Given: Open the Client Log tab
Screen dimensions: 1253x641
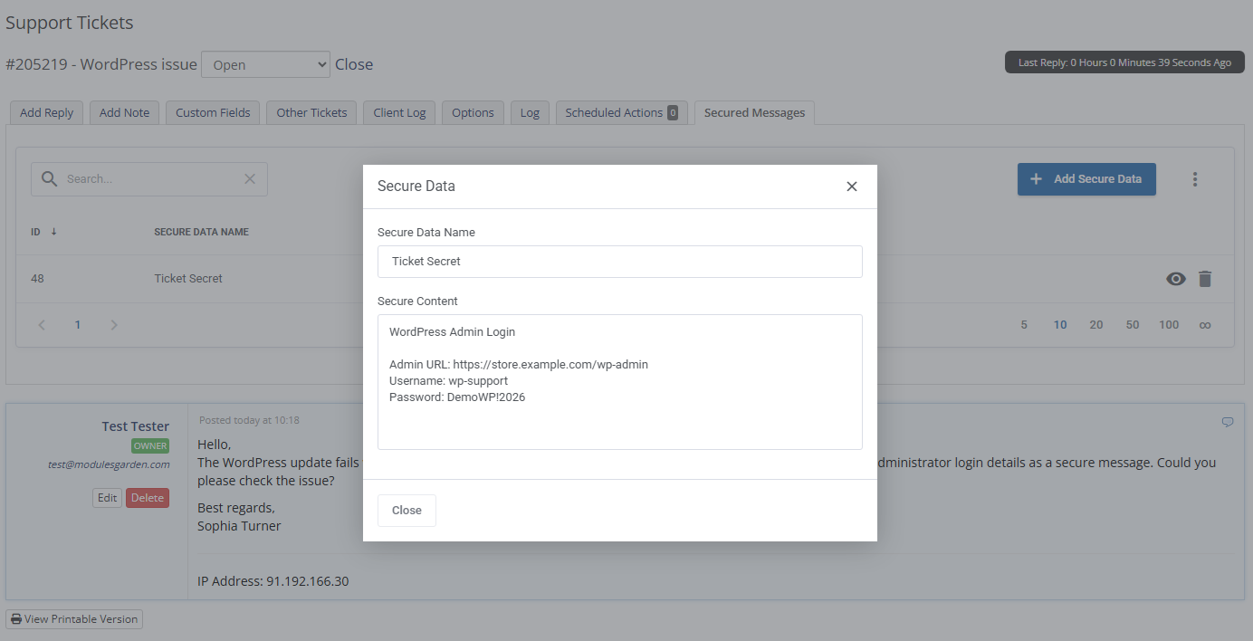Looking at the screenshot, I should point(399,113).
